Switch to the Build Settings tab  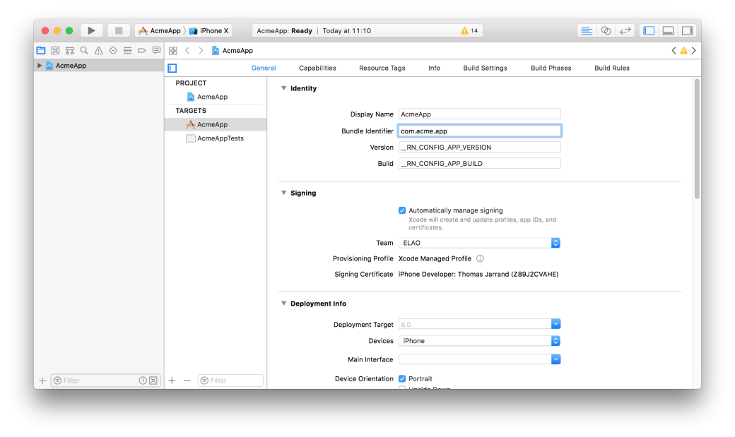(x=485, y=68)
